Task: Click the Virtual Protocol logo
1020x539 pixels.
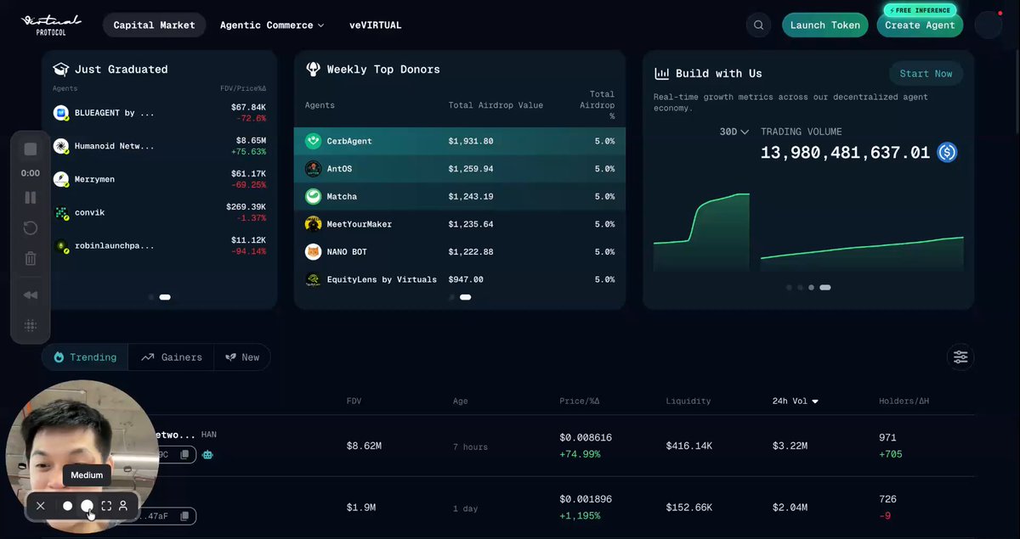Action: (51, 25)
